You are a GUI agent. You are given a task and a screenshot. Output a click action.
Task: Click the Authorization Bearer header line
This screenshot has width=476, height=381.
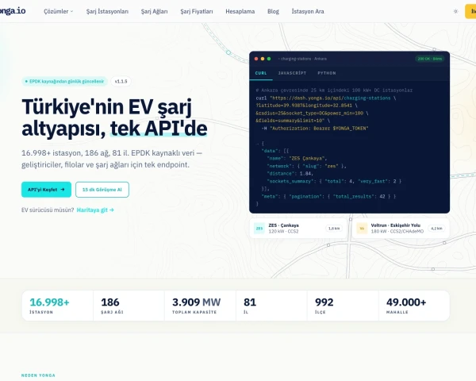315,129
